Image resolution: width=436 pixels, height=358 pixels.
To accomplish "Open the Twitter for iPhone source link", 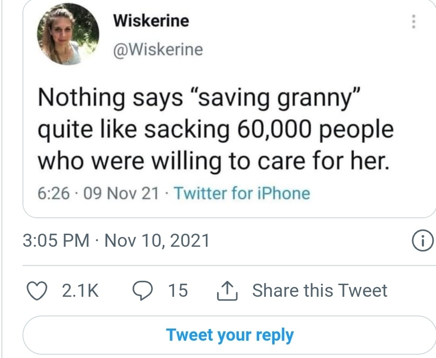I will (x=242, y=193).
